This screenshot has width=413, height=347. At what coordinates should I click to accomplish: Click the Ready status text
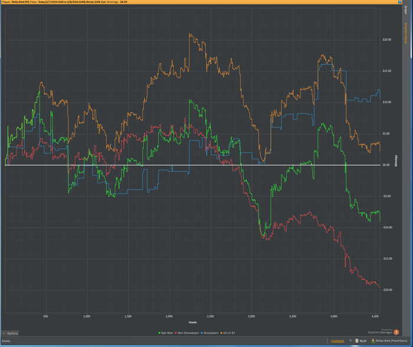pos(6,341)
